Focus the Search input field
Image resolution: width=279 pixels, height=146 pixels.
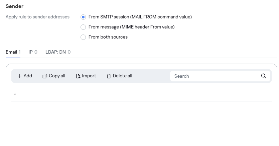(217, 76)
